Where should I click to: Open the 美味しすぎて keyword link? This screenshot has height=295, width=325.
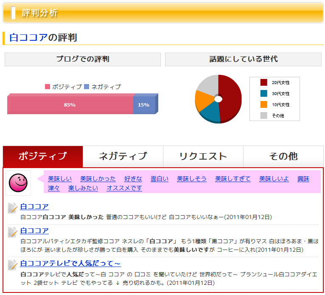233,179
